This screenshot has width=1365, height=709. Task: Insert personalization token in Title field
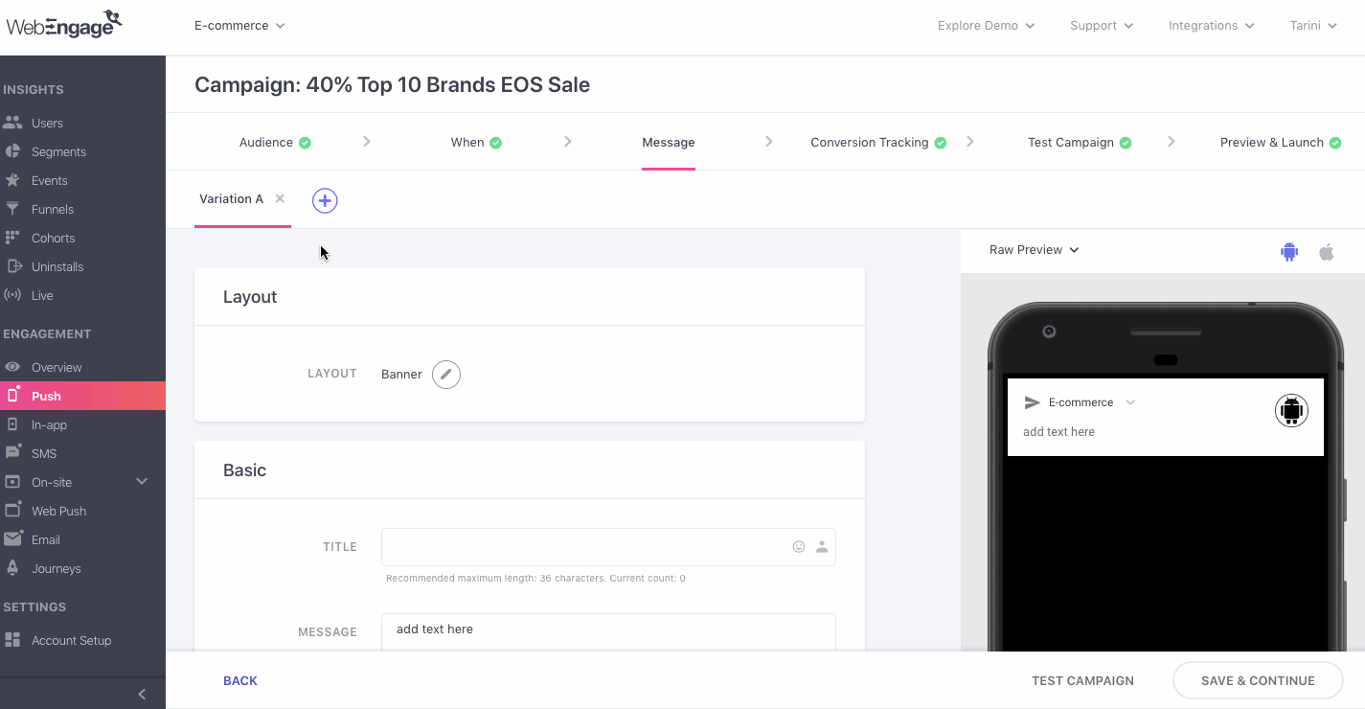tap(822, 547)
